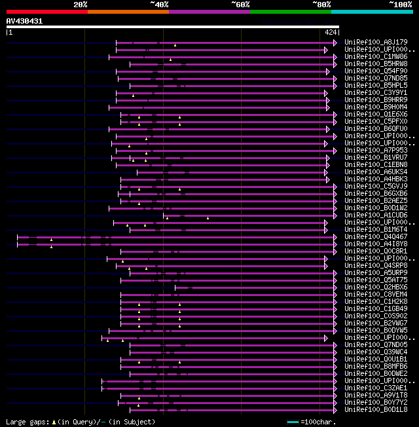Viewport: 419px width, 427px height.
Task: Select the UniRef100_B0DWE2 label
Action: click(x=376, y=374)
